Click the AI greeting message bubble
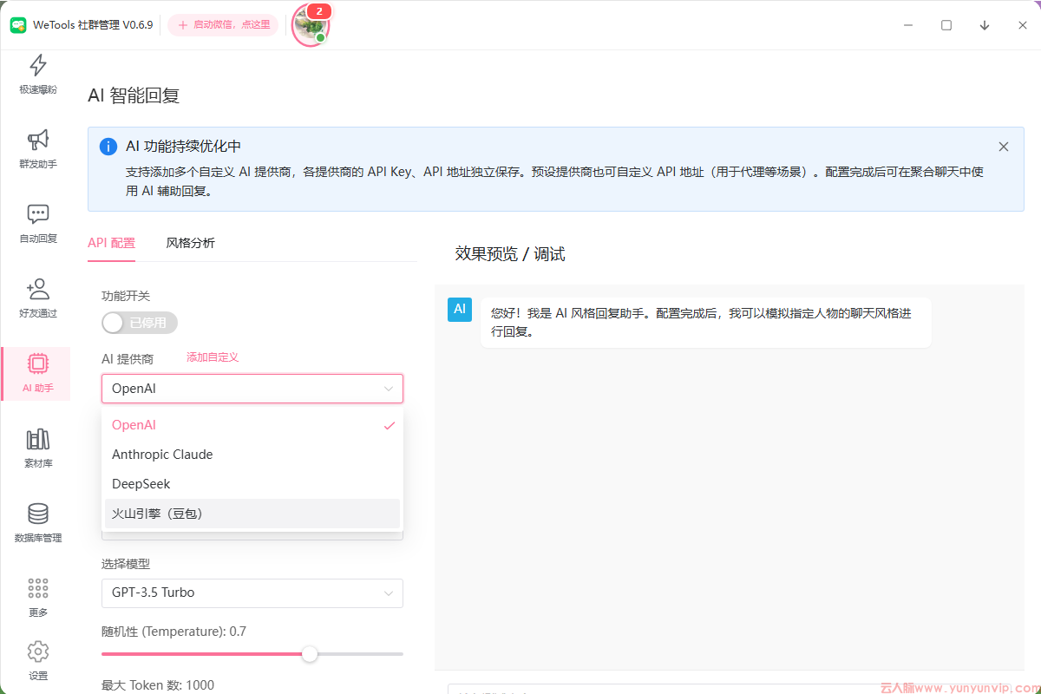Screen dimensions: 1041x694 coord(705,323)
